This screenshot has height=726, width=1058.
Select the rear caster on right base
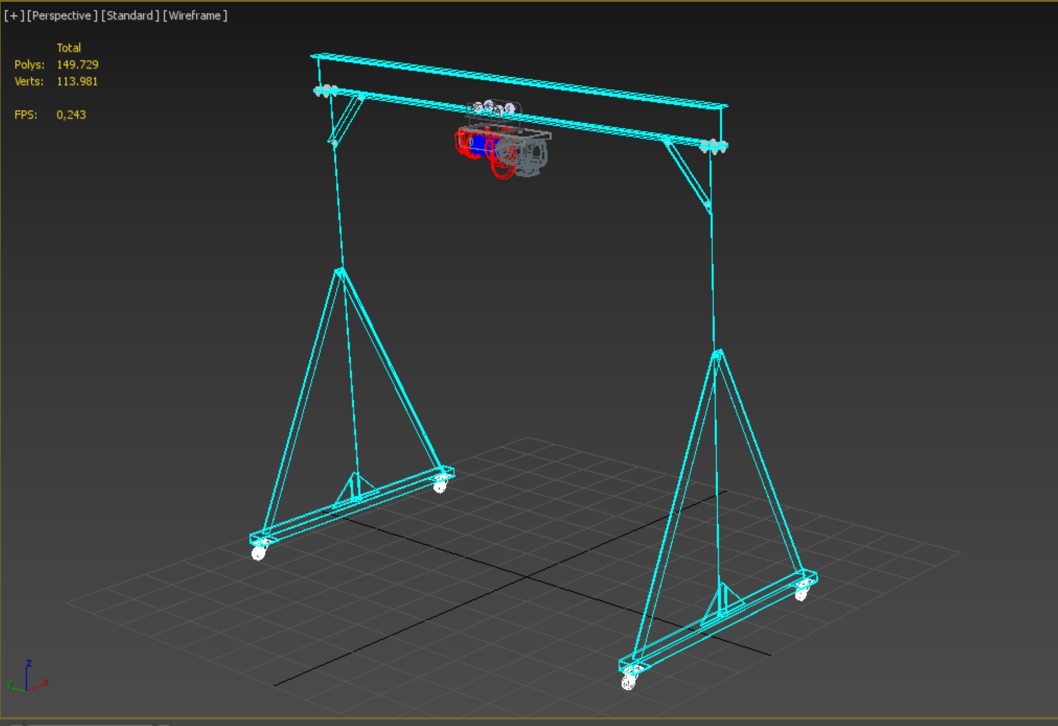(x=801, y=594)
